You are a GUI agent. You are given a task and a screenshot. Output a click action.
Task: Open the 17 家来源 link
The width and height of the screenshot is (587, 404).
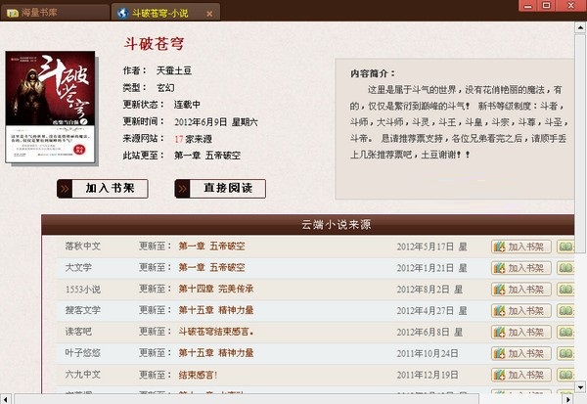pyautogui.click(x=193, y=139)
